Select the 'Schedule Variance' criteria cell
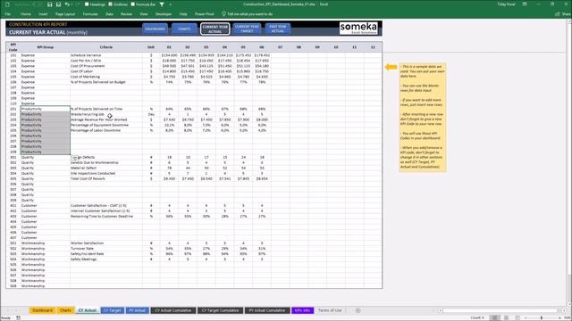 tap(106, 55)
